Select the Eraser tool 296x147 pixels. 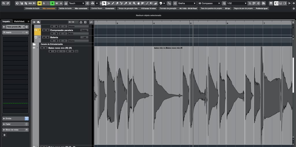[117, 3]
